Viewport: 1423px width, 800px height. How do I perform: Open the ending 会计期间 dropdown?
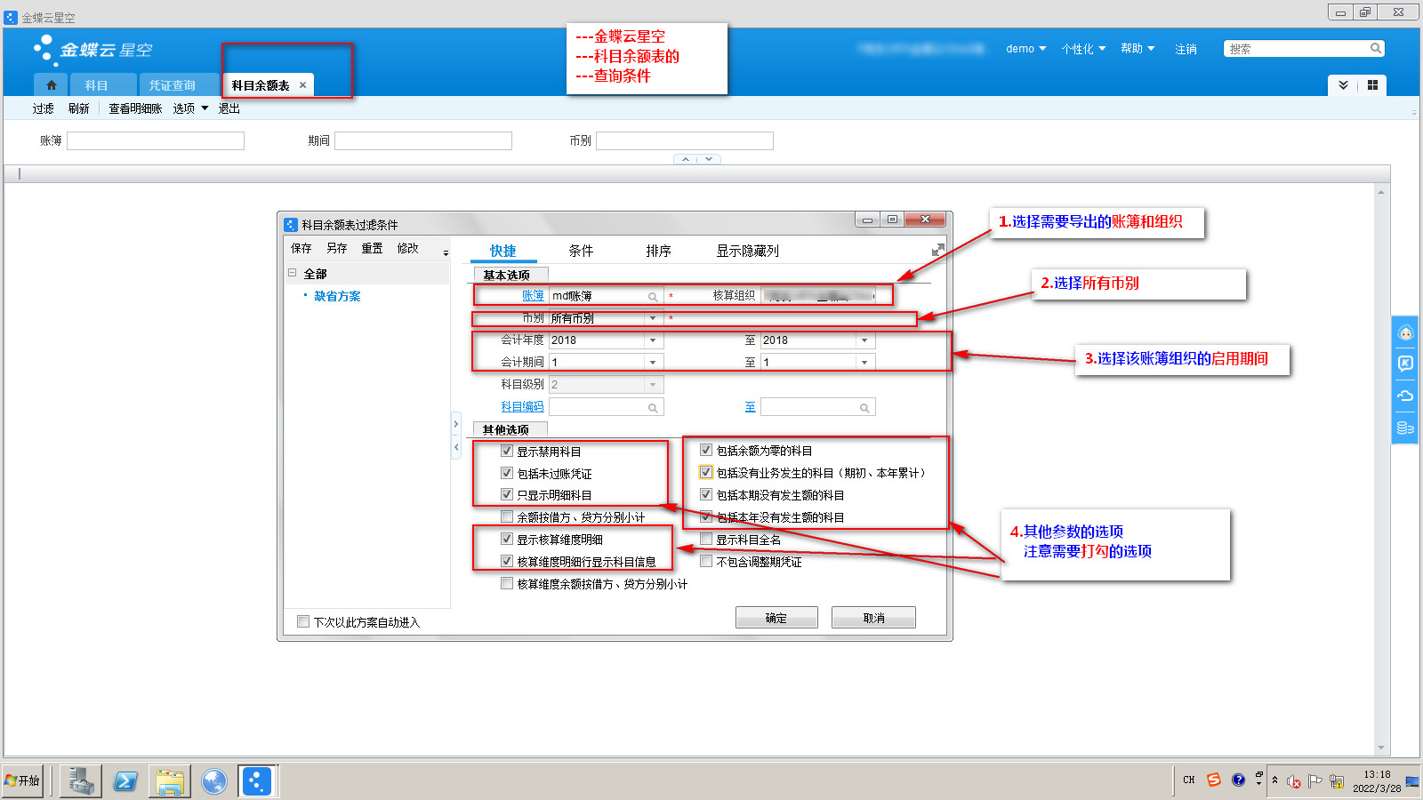pyautogui.click(x=864, y=363)
